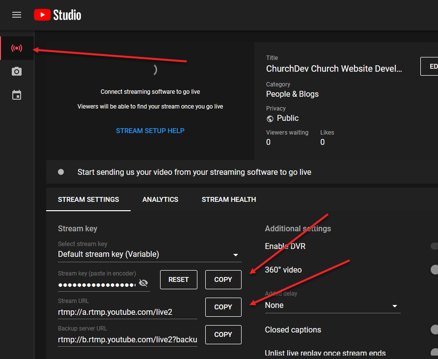Switch to the Analytics tab
The width and height of the screenshot is (438, 359).
pos(161,199)
